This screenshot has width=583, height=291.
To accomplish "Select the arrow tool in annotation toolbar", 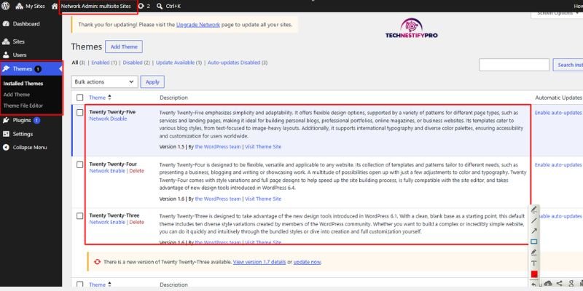I will pos(534,231).
